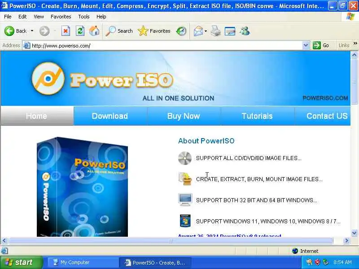Click the Back arrow icon
Screen dimensions: 359x269
pyautogui.click(x=9, y=31)
